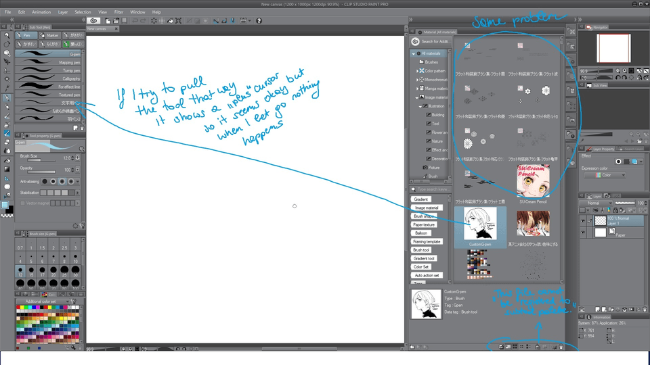The width and height of the screenshot is (650, 365).
Task: Select the Operation object tool
Action: pos(7,53)
